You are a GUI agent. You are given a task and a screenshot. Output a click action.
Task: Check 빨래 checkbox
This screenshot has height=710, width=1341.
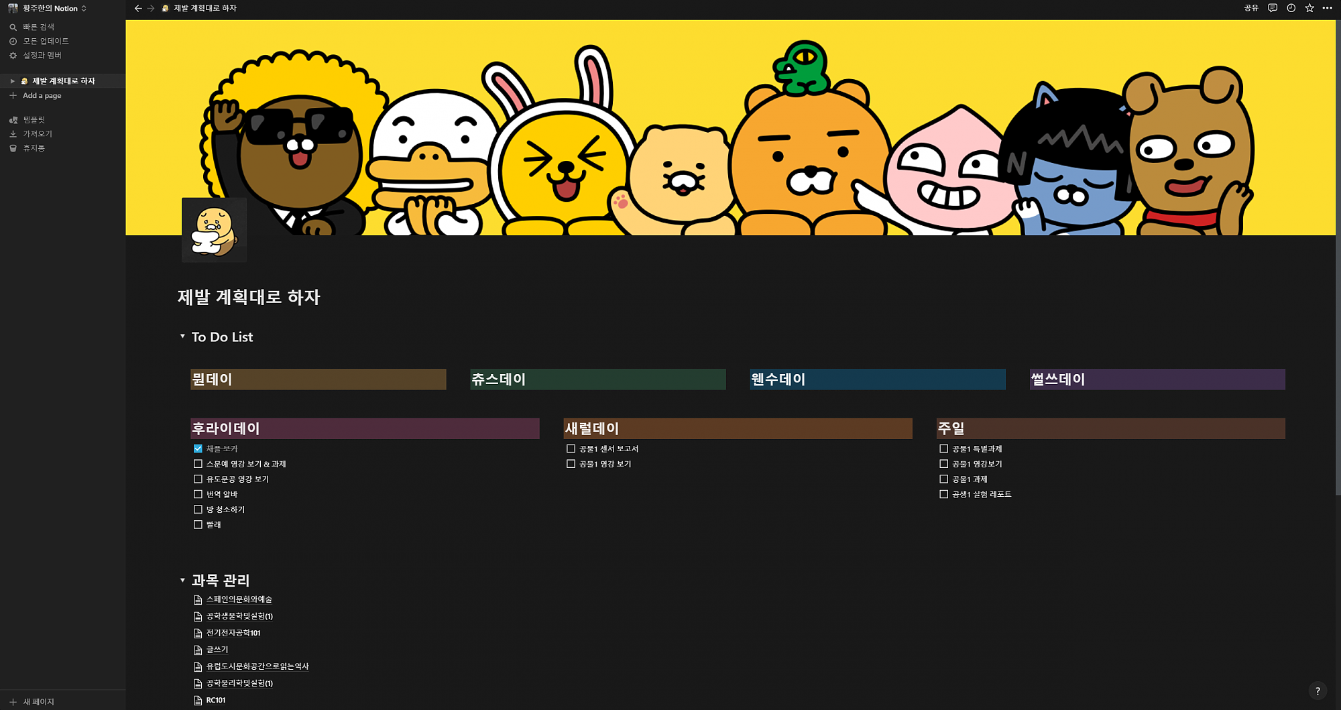pyautogui.click(x=198, y=525)
